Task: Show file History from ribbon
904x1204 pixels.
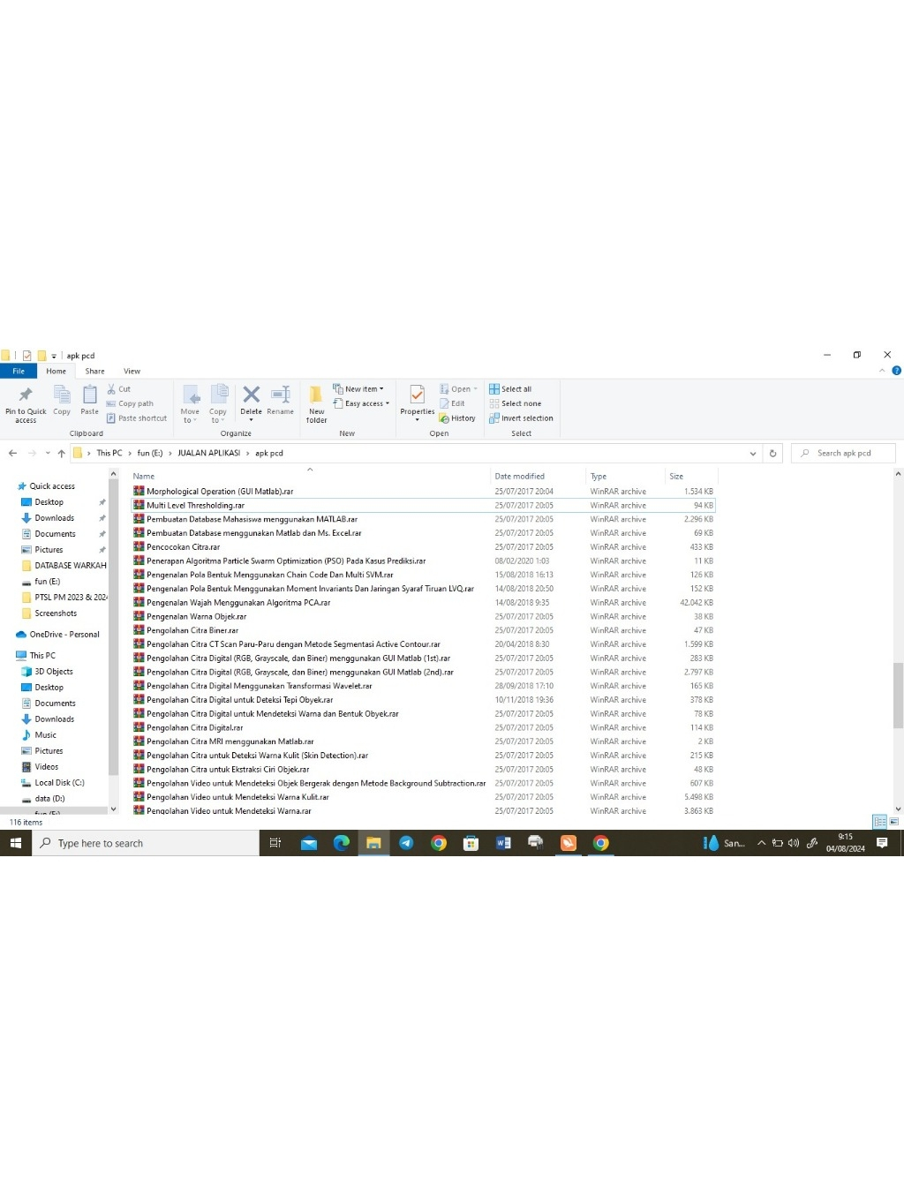Action: tap(457, 418)
